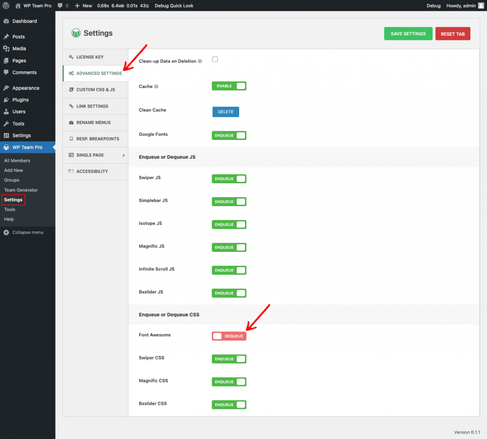Open the Link Settings tab

pos(95,106)
